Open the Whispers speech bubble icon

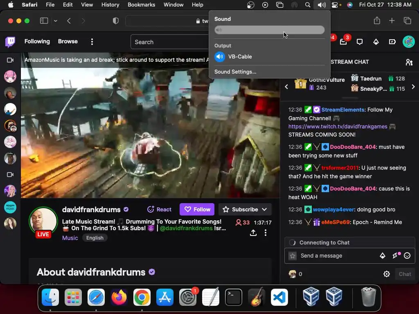[360, 42]
